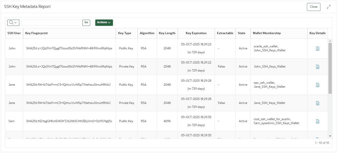Screen dimensions: 338x153
Task: Open Key Details for John's public key
Action: click(x=317, y=49)
